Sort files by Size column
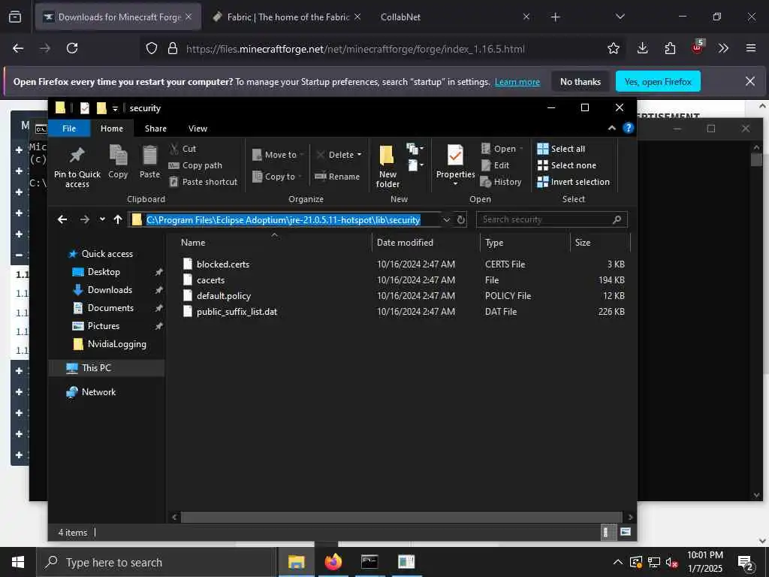769x577 pixels. [582, 243]
